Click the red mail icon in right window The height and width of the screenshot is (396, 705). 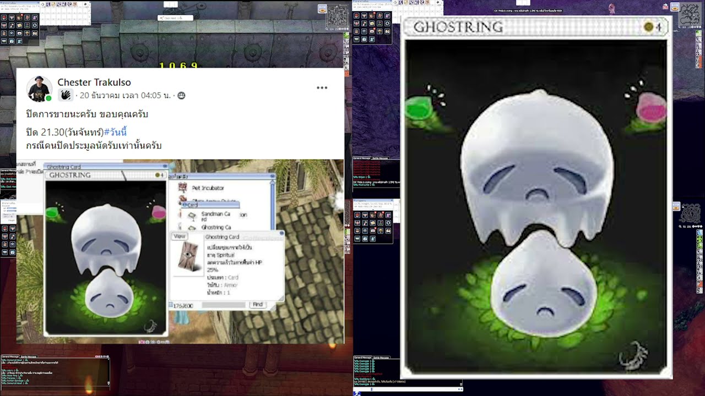pyautogui.click(x=666, y=7)
